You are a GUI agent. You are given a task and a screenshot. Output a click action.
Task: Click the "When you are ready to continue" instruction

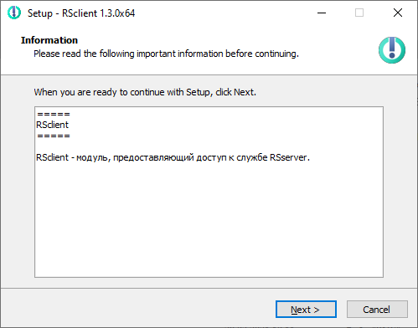[x=145, y=92]
